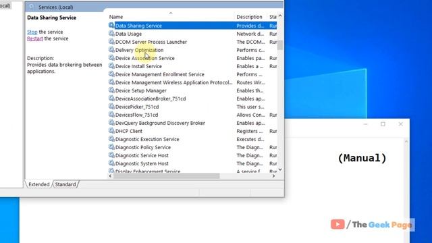Click the vertical scrollbar thumb of services list
The image size is (432, 243).
[x=280, y=45]
